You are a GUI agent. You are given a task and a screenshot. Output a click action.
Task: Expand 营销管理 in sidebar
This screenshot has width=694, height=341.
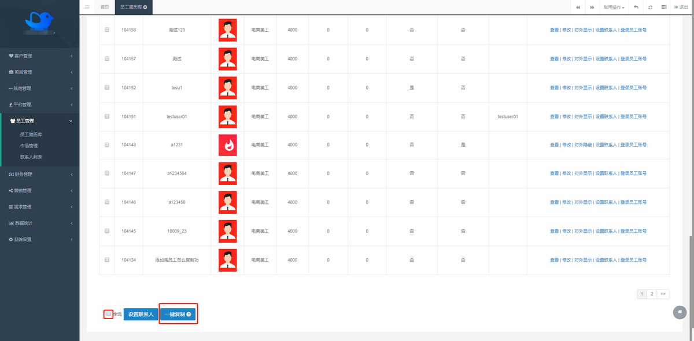pyautogui.click(x=39, y=190)
